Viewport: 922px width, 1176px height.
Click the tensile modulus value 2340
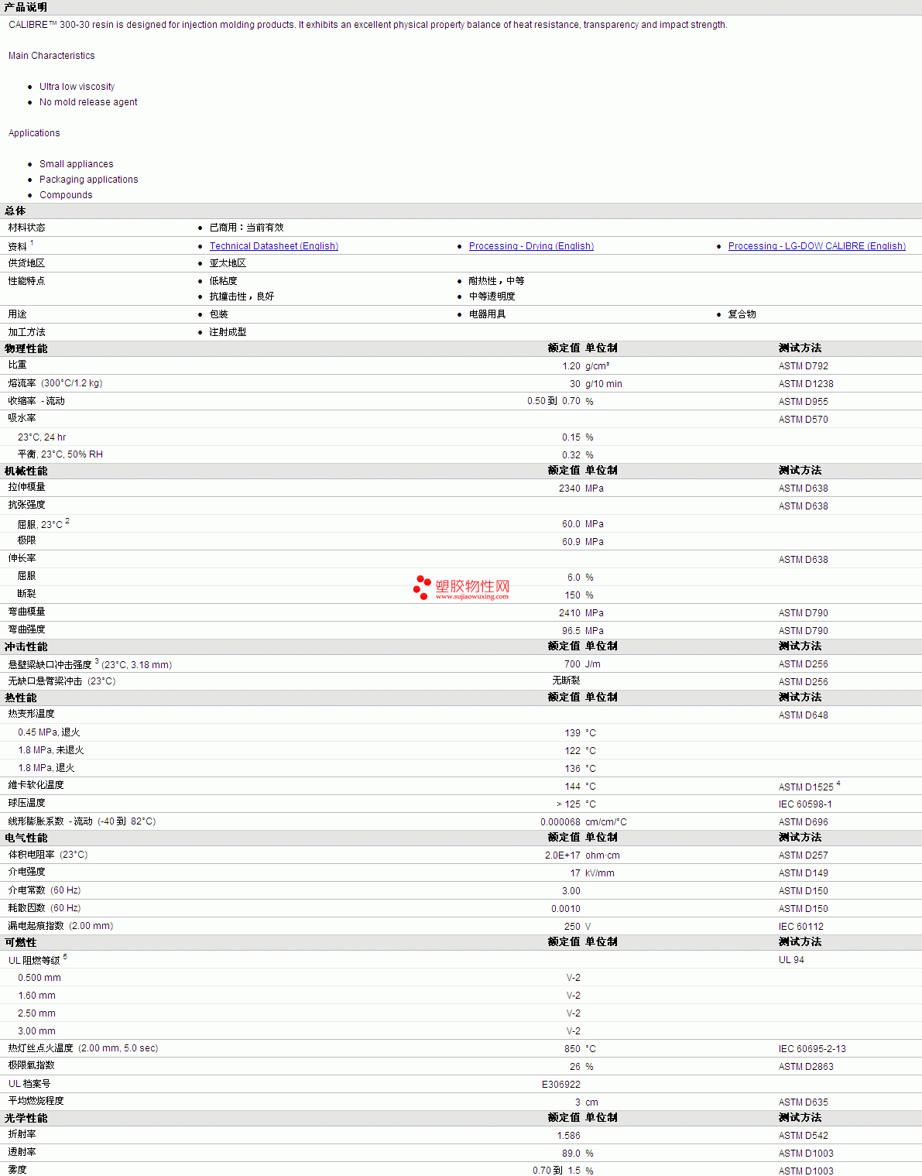click(x=569, y=489)
